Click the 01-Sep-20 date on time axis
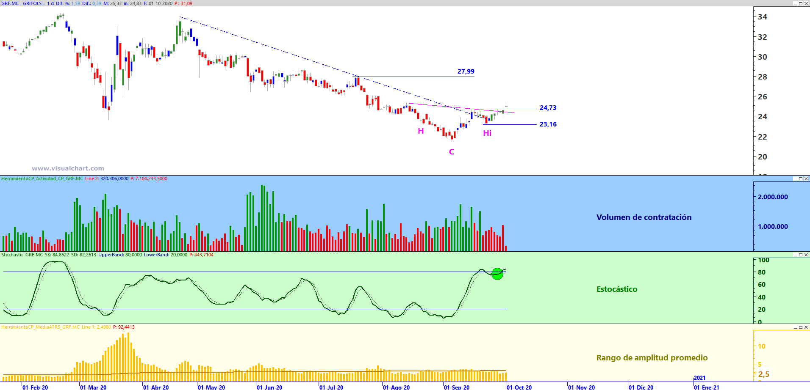This screenshot has height=390, width=810. tap(457, 387)
